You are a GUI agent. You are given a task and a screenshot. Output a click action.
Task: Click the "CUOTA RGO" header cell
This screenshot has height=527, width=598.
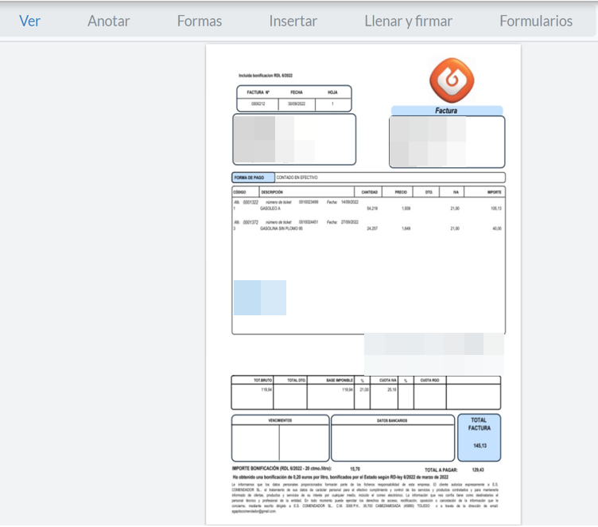(x=429, y=381)
